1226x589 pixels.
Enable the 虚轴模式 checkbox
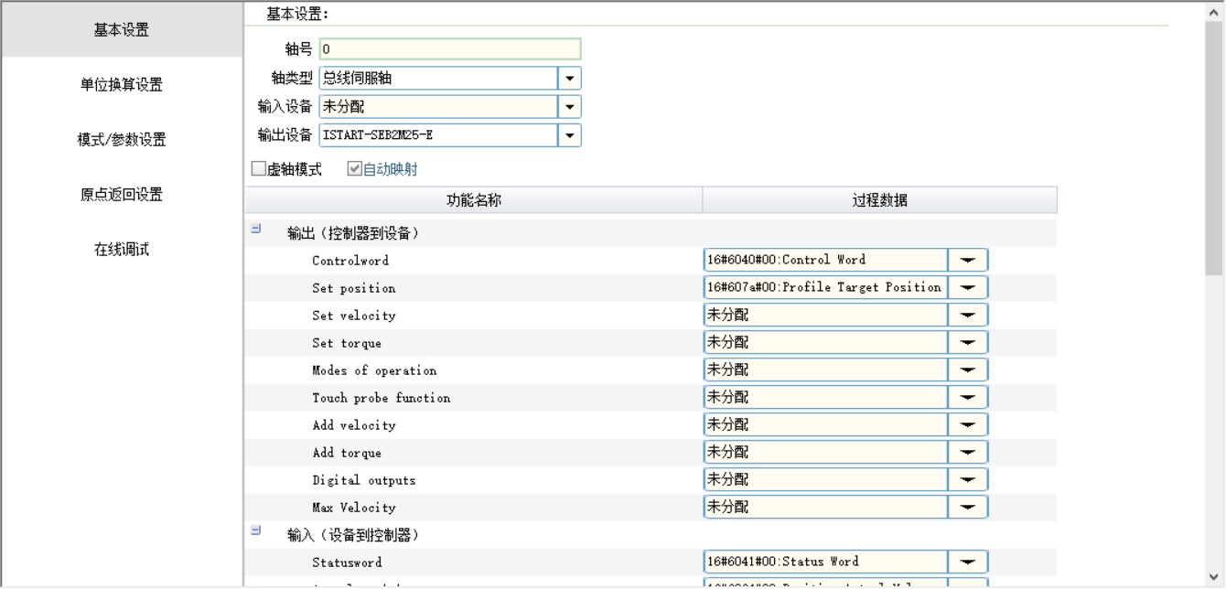(259, 169)
